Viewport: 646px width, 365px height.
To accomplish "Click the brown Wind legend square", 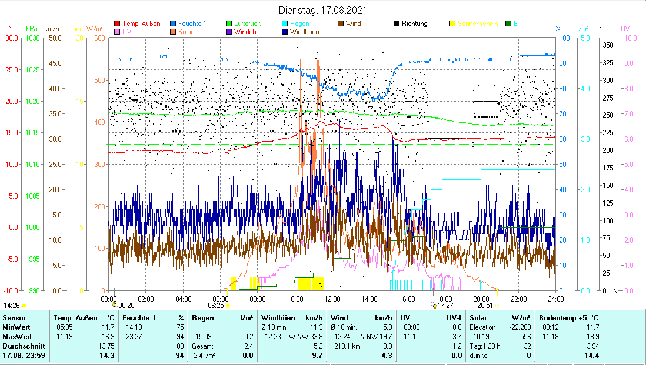I will click(341, 24).
